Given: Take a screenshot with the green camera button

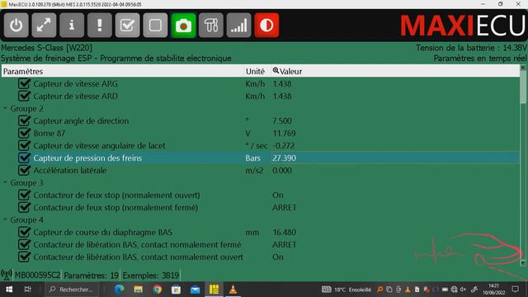Looking at the screenshot, I should pyautogui.click(x=183, y=26).
